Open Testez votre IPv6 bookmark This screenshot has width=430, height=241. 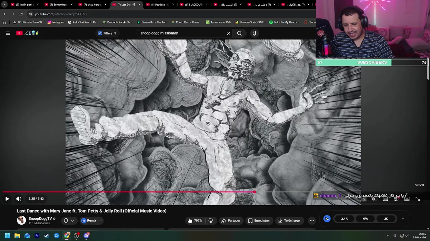pyautogui.click(x=218, y=22)
